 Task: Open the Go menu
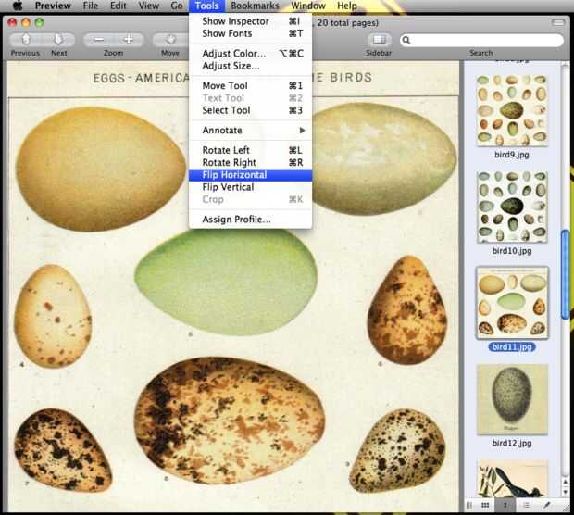click(177, 6)
